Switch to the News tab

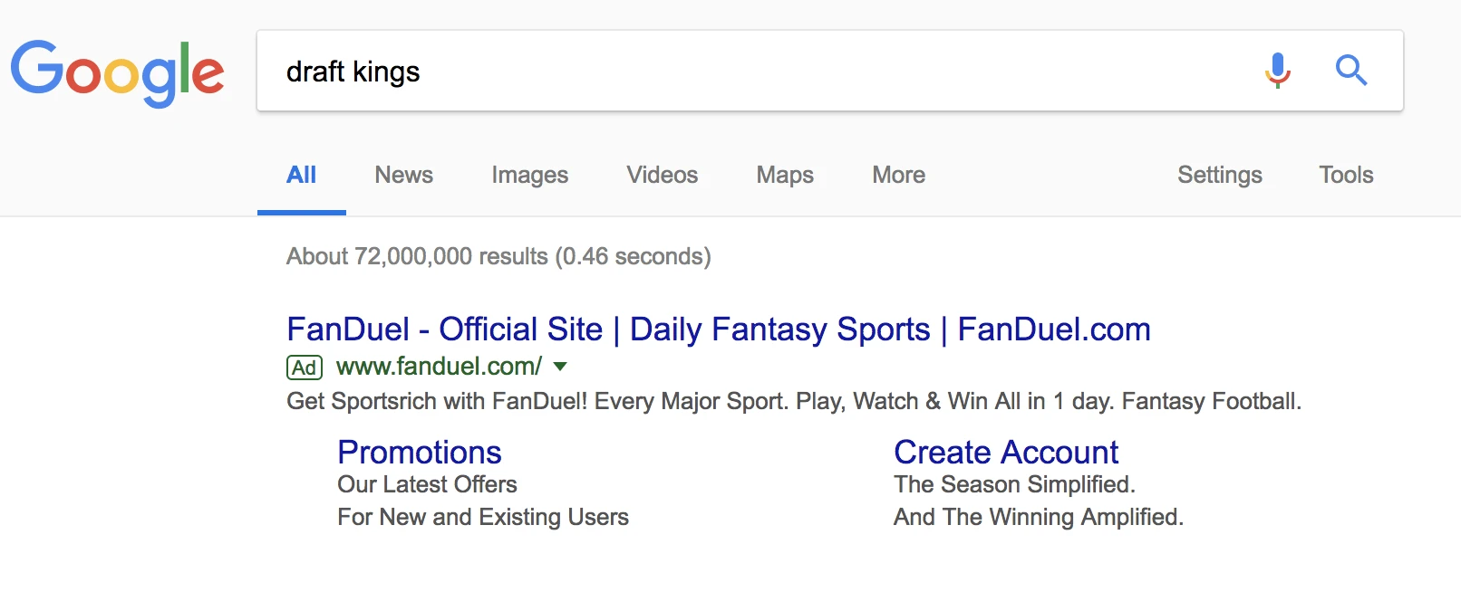[404, 175]
